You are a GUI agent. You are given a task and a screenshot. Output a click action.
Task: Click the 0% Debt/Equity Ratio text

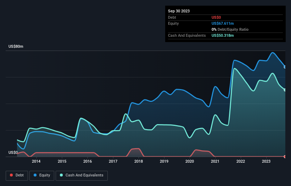coord(230,29)
